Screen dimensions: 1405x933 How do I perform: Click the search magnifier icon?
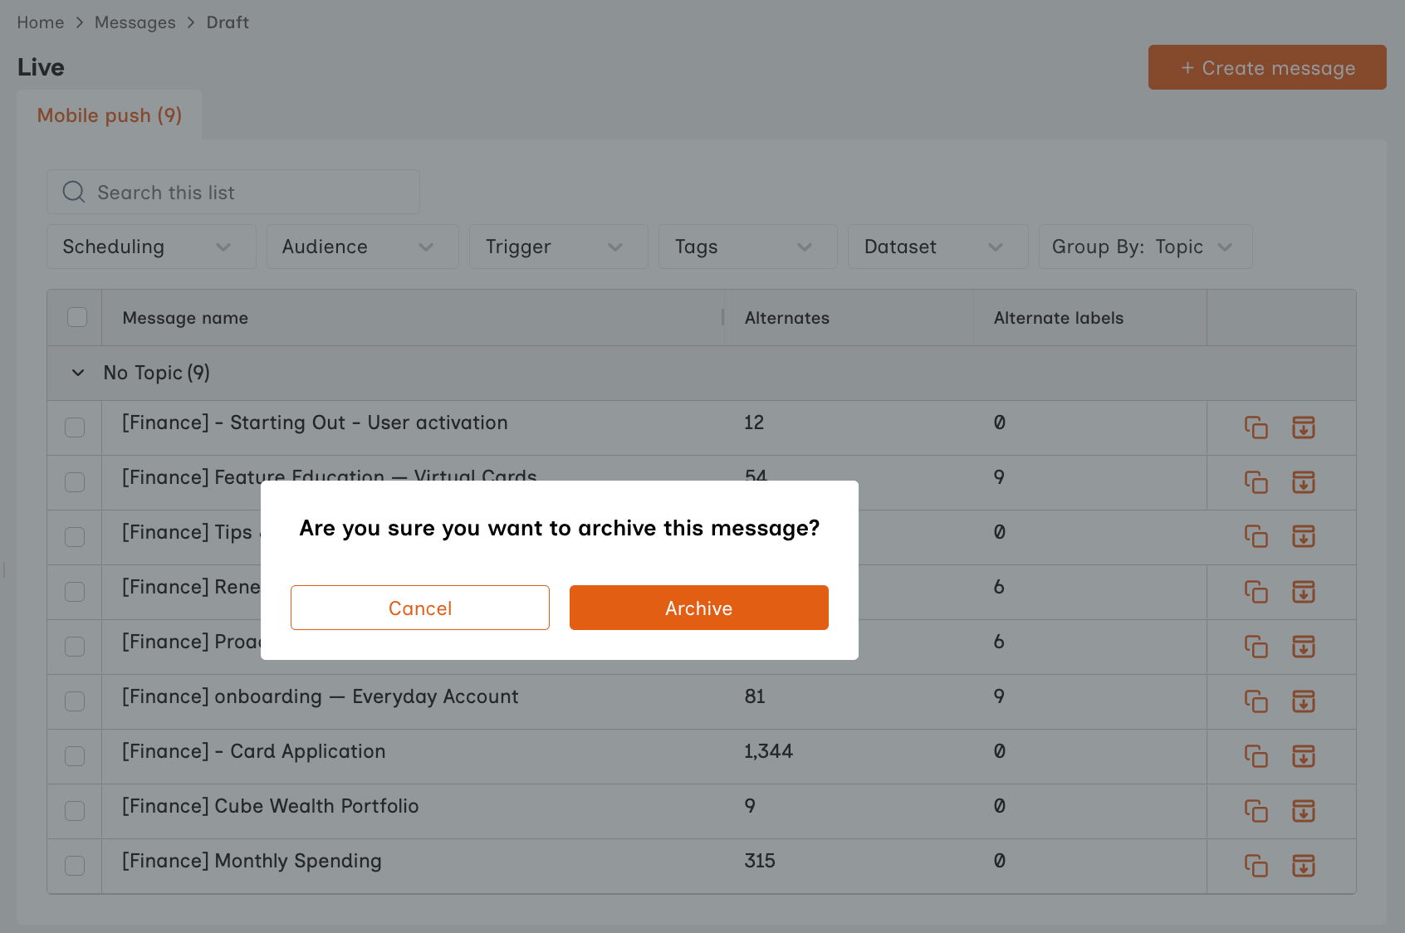(x=74, y=192)
